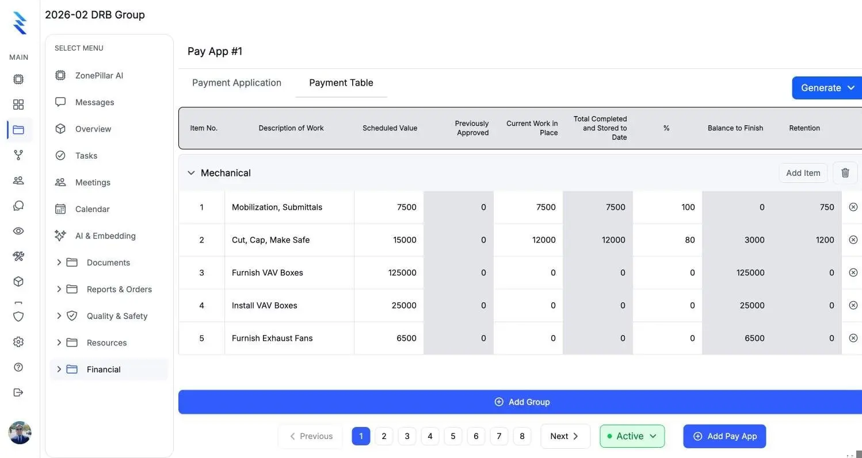Screen dimensions: 862x458
Task: Expand the Documents folder
Action: pos(59,263)
